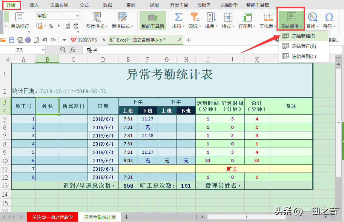Click the Print icon in quick access bar
The image size is (344, 222).
pyautogui.click(x=28, y=40)
